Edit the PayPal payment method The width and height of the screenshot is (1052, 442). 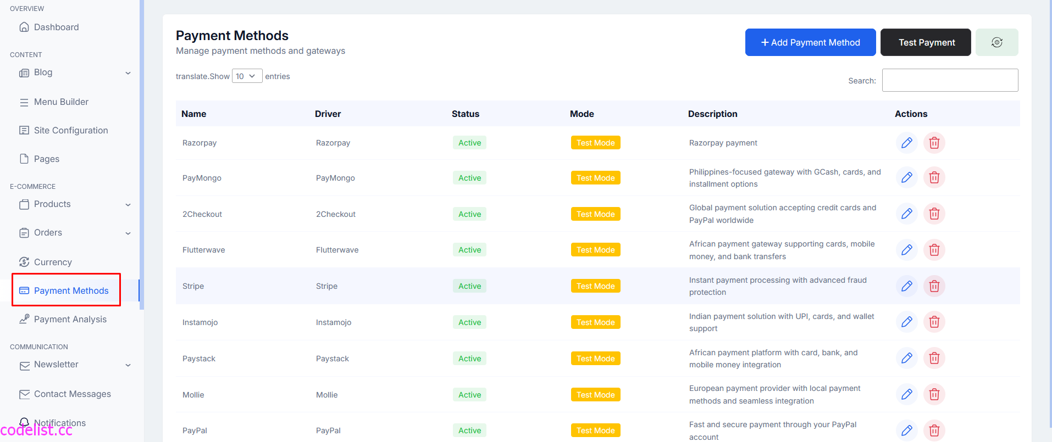pos(907,430)
